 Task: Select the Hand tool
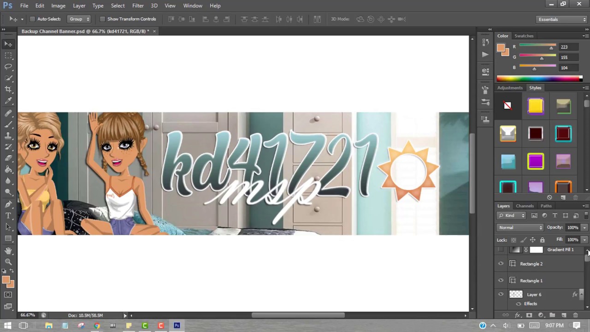(8, 250)
